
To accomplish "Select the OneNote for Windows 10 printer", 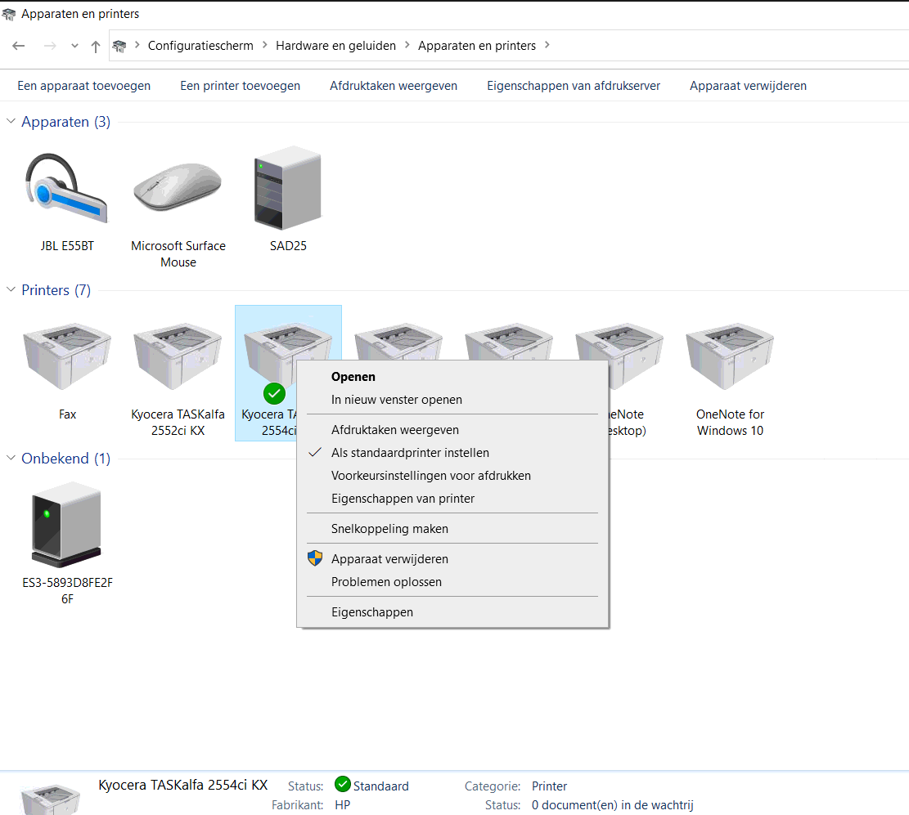I will point(730,356).
